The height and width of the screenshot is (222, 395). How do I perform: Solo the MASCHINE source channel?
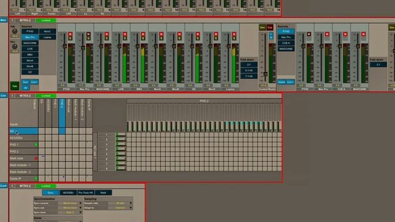pos(107,38)
